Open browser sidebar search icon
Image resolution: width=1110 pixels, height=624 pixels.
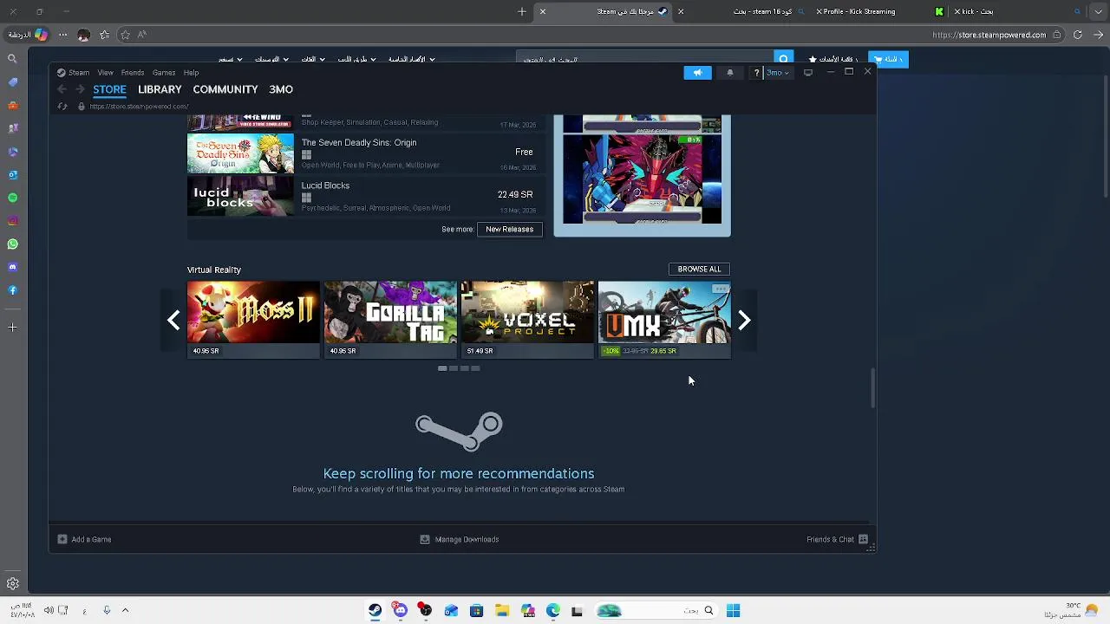[12, 59]
